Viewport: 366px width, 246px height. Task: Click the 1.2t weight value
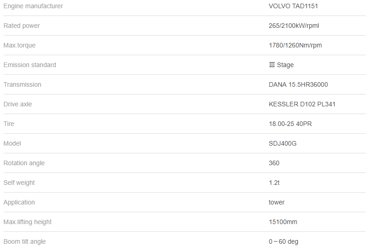coord(274,183)
